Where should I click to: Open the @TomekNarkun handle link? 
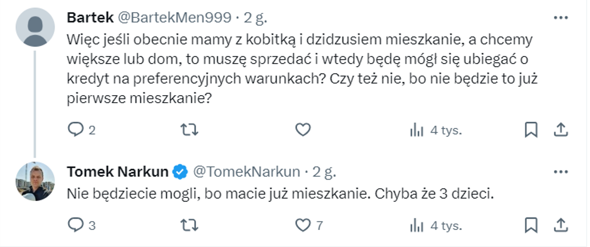coord(246,172)
